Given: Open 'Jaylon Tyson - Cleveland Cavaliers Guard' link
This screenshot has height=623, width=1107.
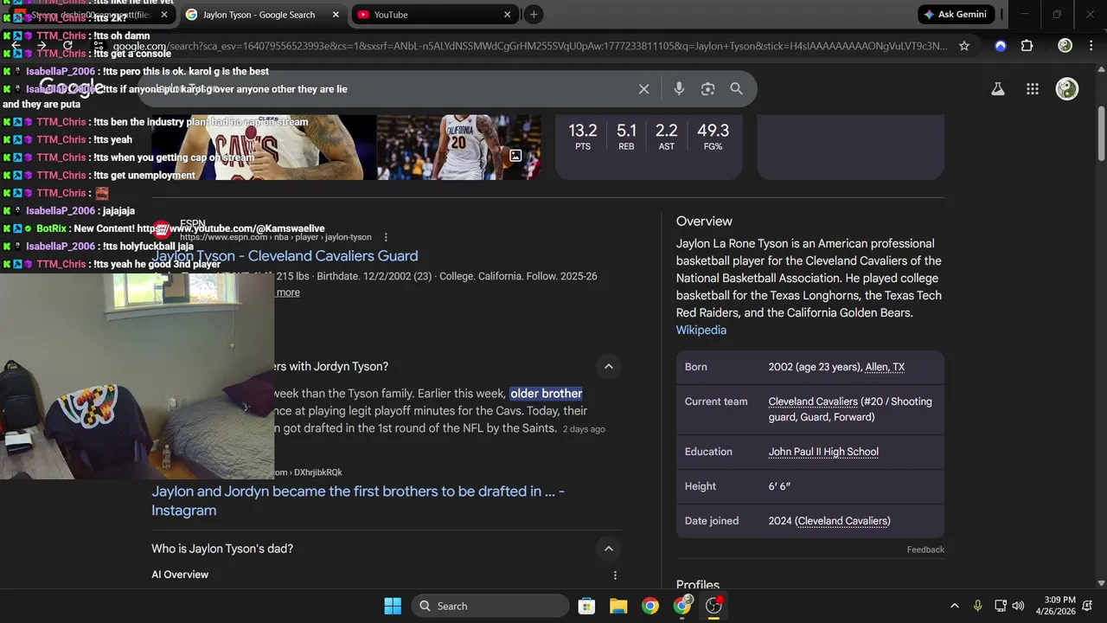Looking at the screenshot, I should click(x=285, y=256).
